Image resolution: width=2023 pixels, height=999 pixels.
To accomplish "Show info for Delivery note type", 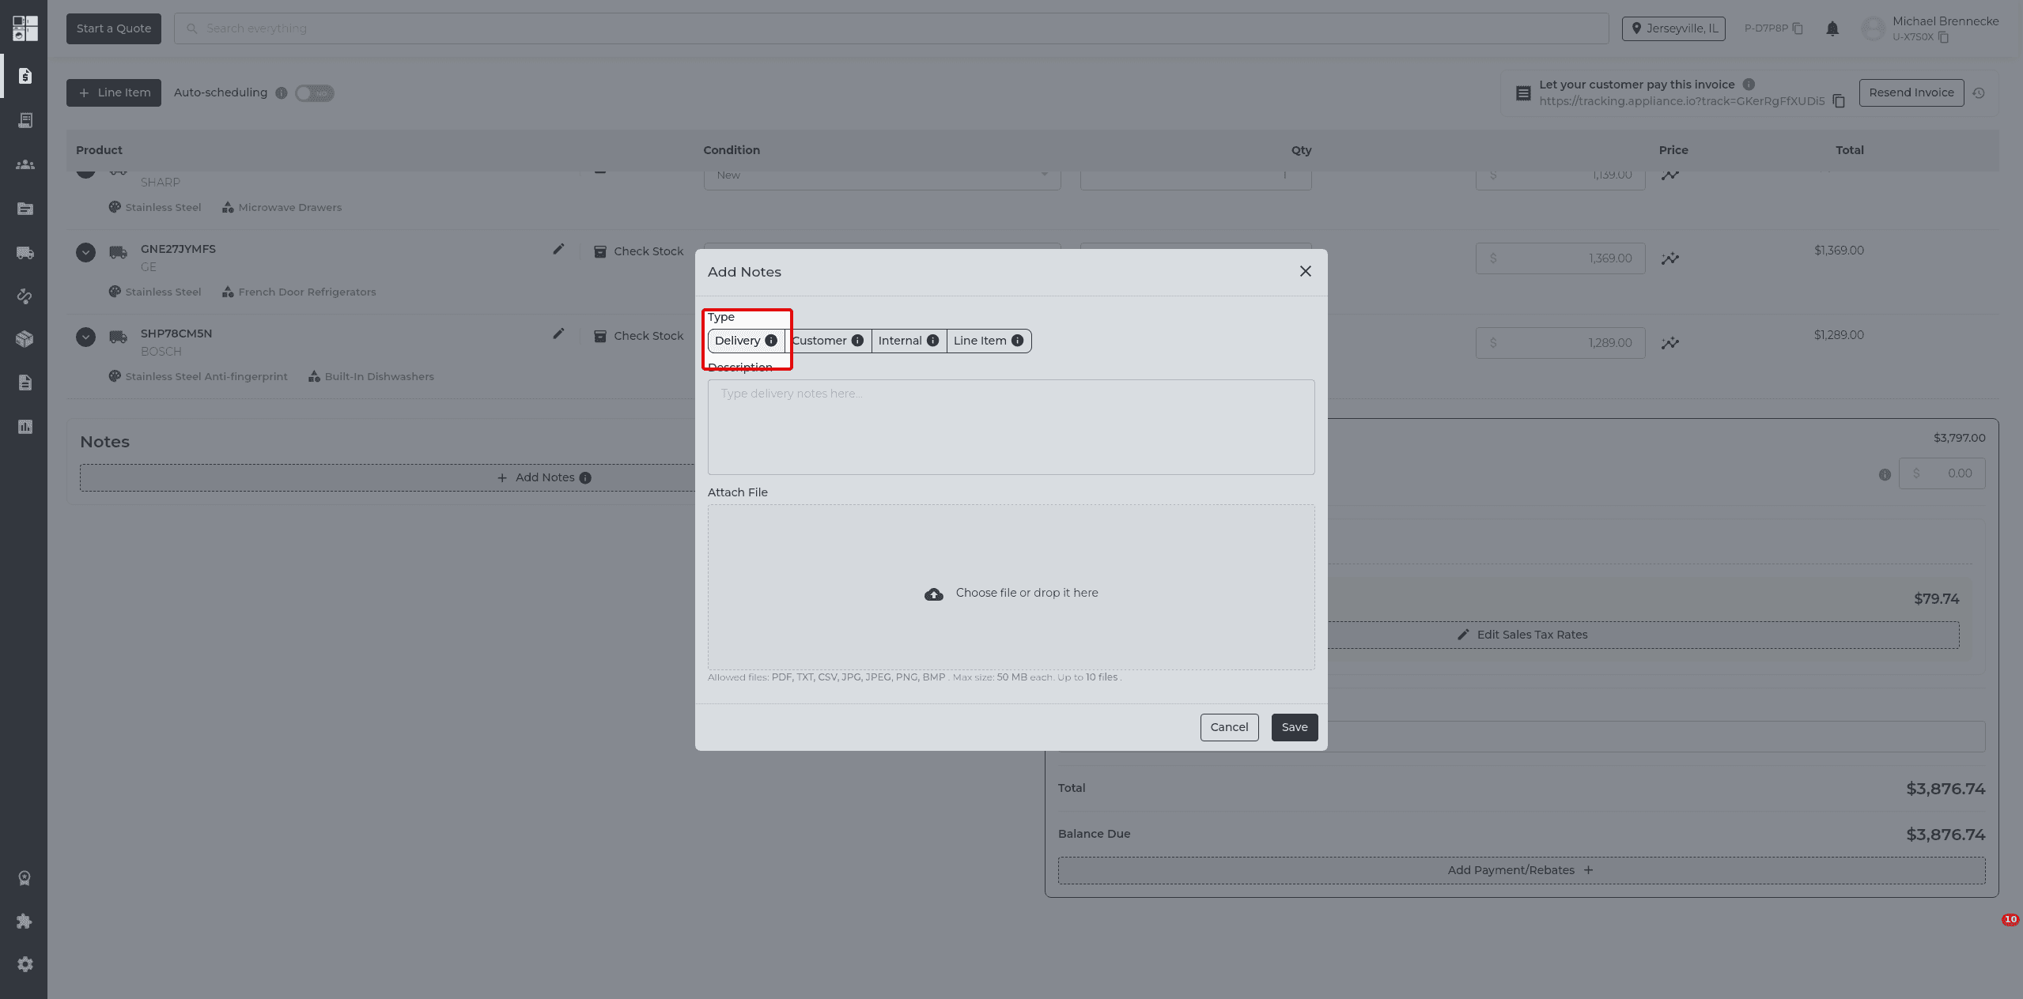I will [771, 341].
